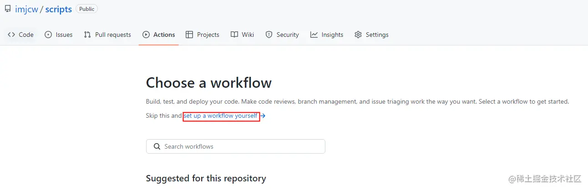Click the arrow after workflow yourself link
The width and height of the screenshot is (588, 190).
point(263,116)
